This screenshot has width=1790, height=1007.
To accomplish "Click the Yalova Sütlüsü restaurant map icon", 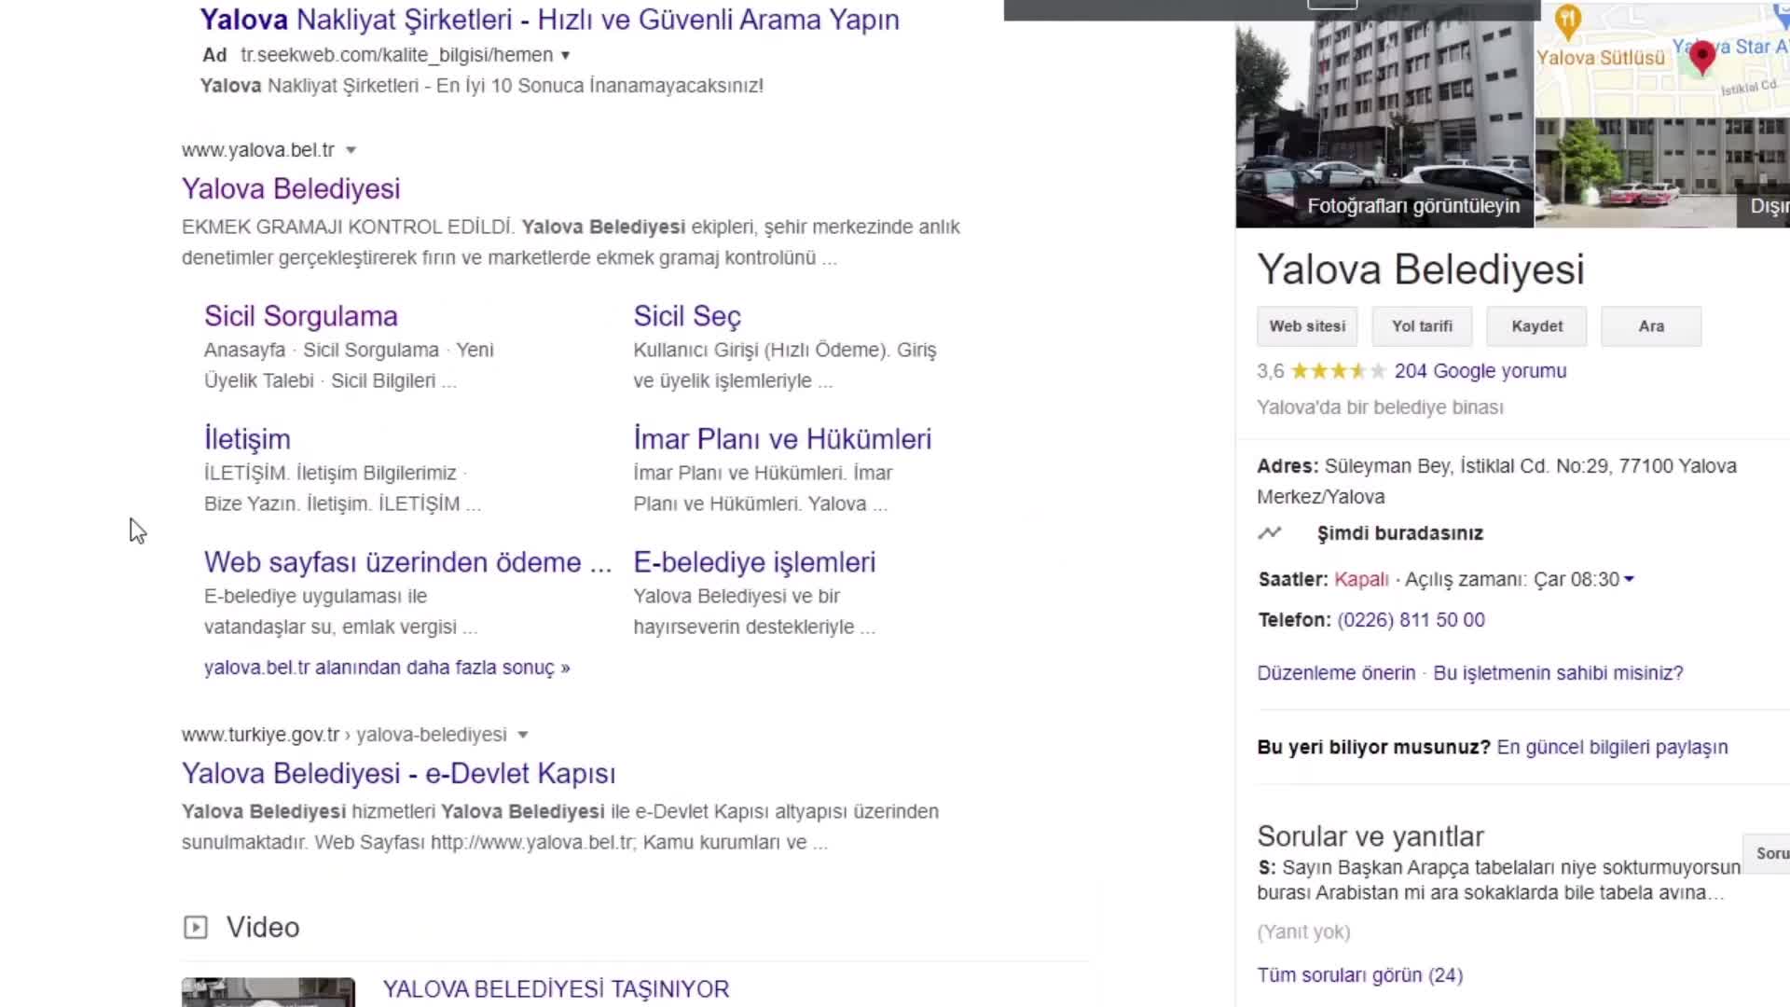I will (1568, 21).
